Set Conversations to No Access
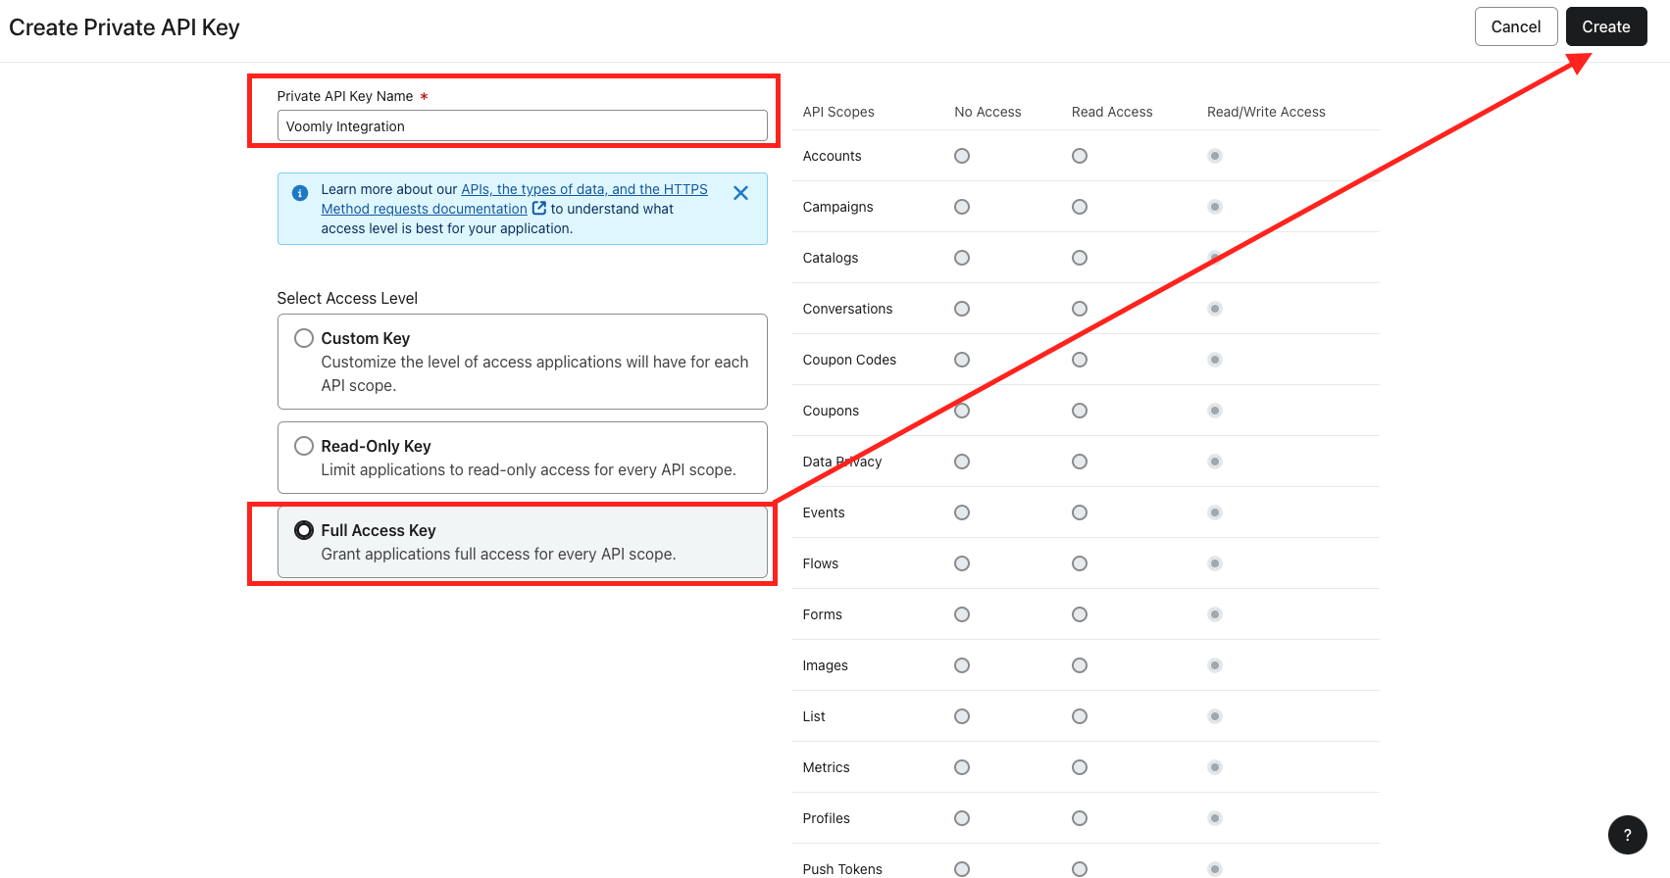The width and height of the screenshot is (1670, 878). click(962, 309)
